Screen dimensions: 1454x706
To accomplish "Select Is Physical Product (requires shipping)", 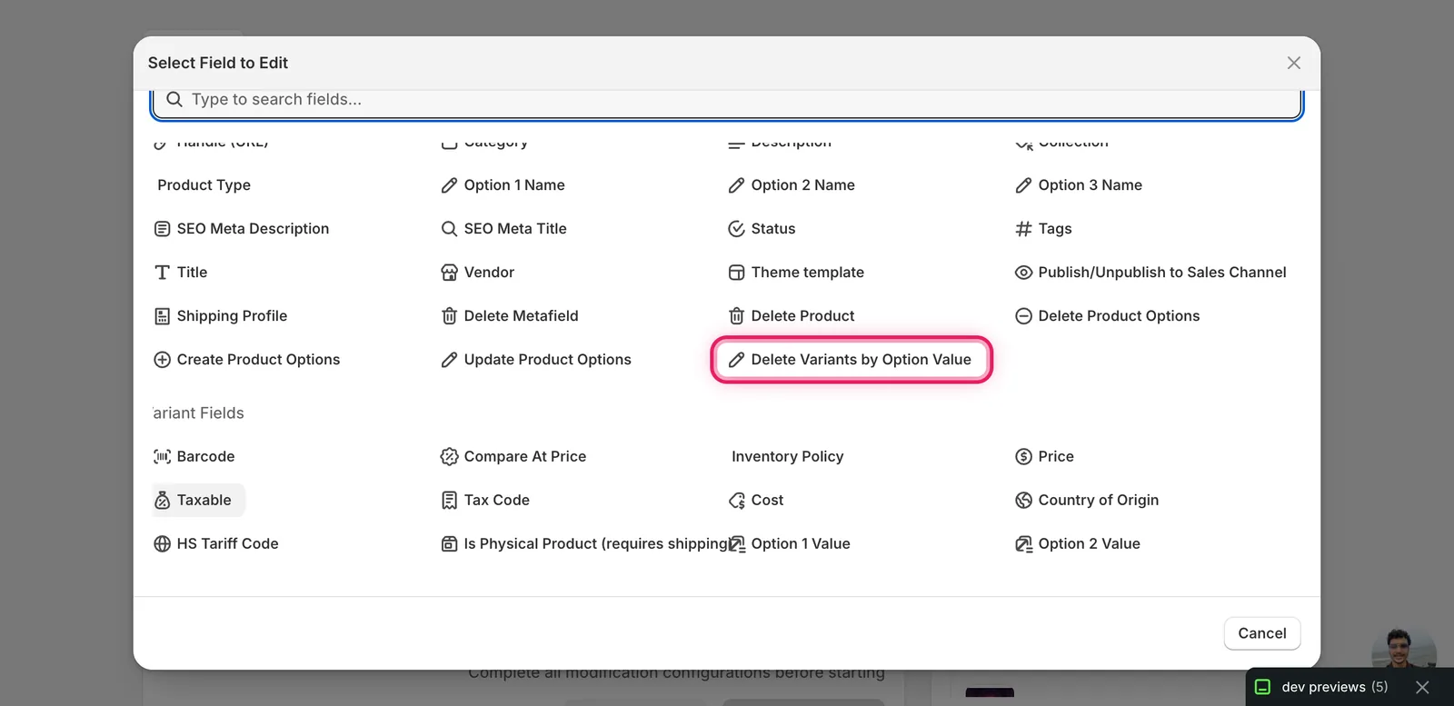I will pos(585,543).
